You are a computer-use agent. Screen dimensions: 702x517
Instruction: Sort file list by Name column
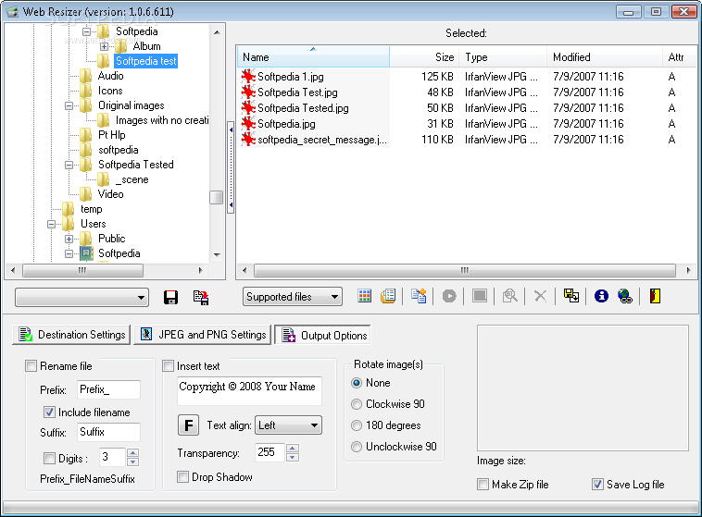pyautogui.click(x=313, y=56)
